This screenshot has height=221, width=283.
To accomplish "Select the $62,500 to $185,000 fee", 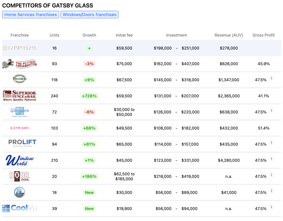I will [124, 176].
